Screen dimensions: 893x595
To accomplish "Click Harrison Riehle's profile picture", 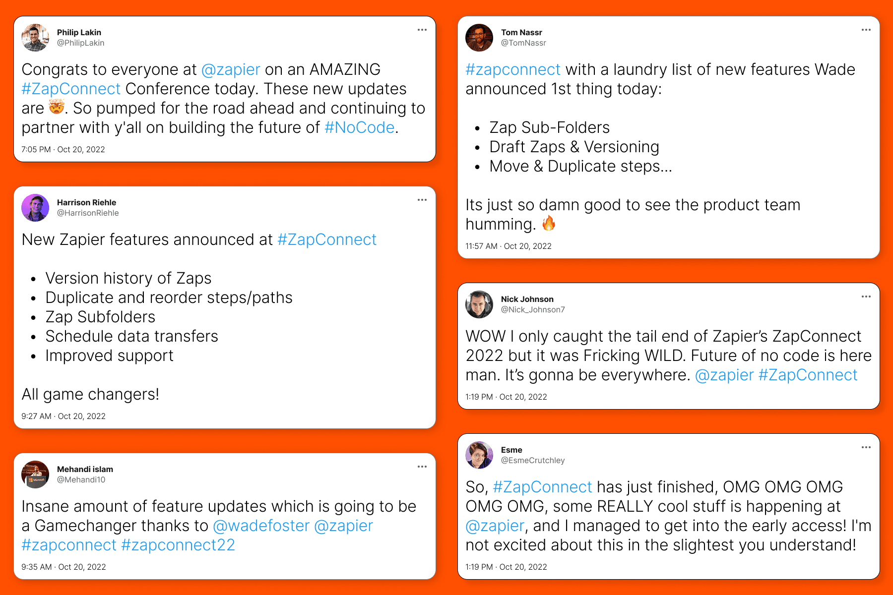I will [x=35, y=208].
